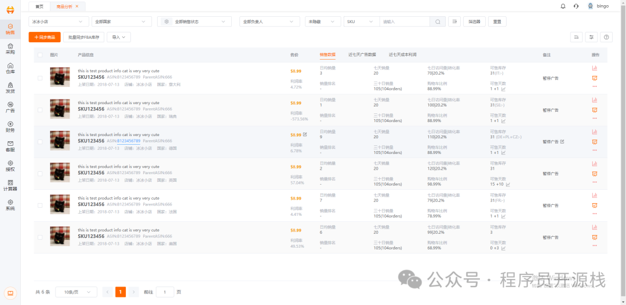Edit the 暂停广告 note pencil in 德国 row
This screenshot has width=626, height=305.
[562, 142]
